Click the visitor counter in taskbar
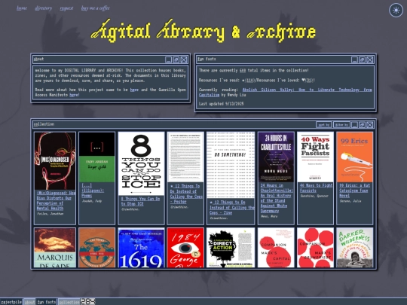 88,302
